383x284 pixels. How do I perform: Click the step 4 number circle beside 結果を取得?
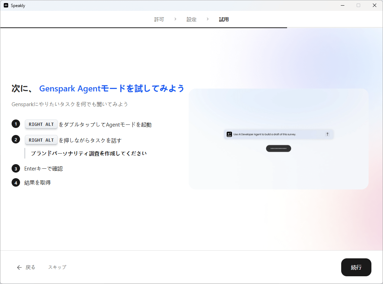click(16, 182)
